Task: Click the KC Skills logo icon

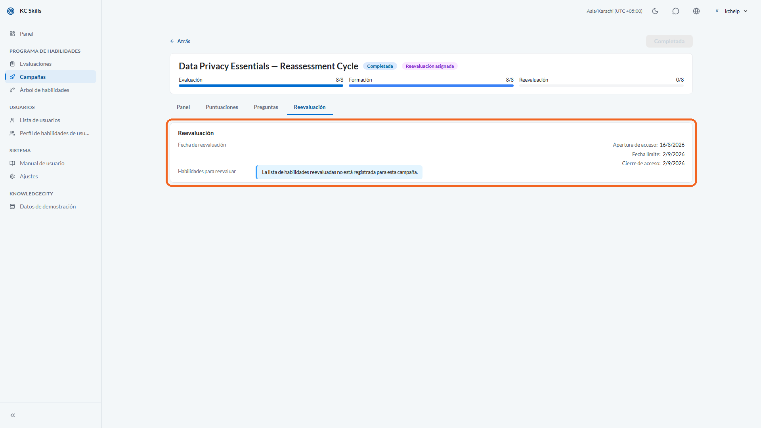Action: (x=11, y=11)
